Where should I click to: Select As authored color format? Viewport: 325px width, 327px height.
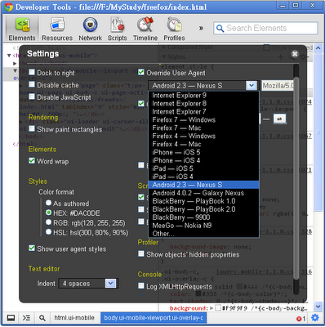pos(48,203)
